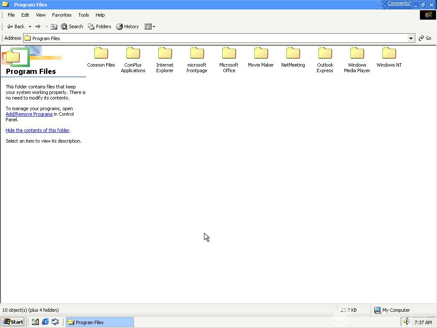
Task: Go back using the Back button
Action: point(16,26)
